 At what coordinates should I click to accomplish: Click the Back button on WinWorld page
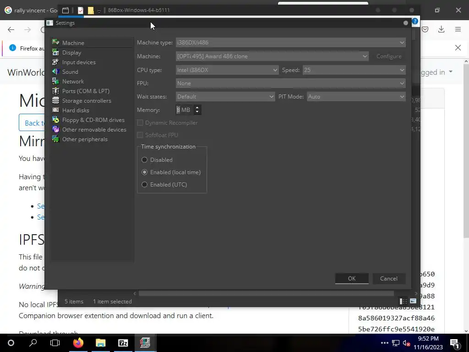[32, 123]
